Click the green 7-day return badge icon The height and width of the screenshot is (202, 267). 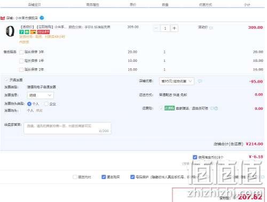tap(21, 32)
